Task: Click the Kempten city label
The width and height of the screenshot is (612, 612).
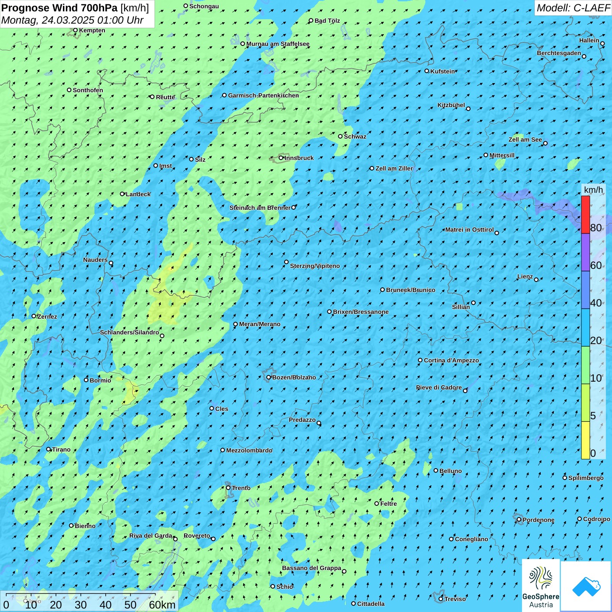Action: pyautogui.click(x=92, y=30)
